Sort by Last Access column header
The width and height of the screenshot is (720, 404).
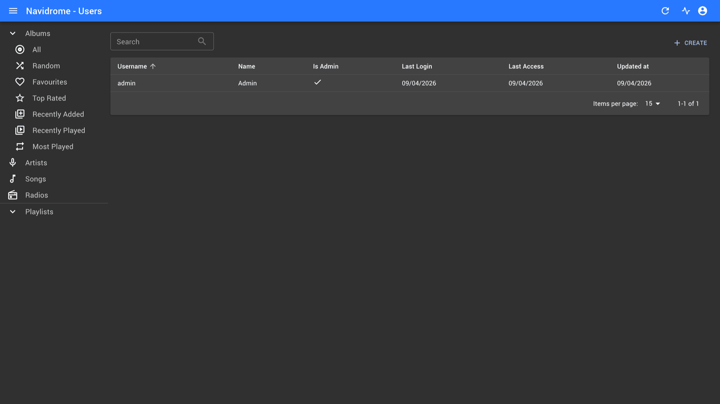coord(526,66)
